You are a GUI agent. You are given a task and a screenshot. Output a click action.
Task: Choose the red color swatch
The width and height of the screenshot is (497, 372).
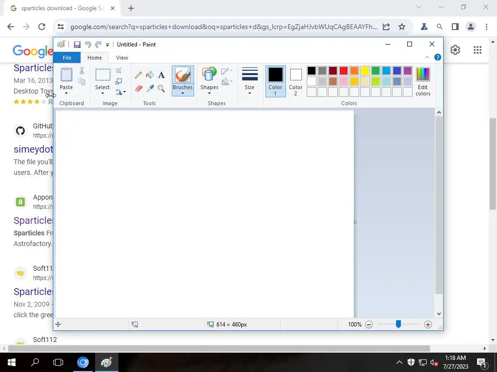(344, 71)
